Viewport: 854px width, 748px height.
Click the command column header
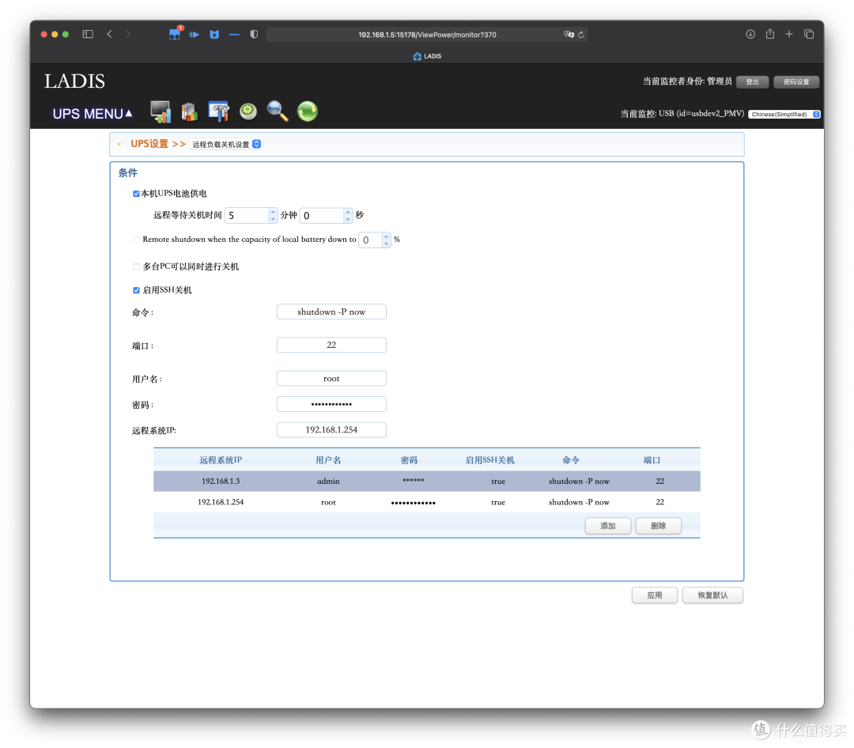[571, 460]
